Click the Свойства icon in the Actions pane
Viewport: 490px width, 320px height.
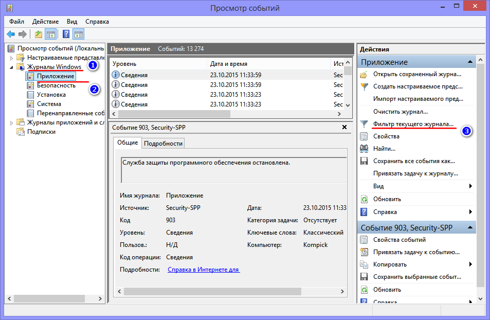[x=364, y=136]
